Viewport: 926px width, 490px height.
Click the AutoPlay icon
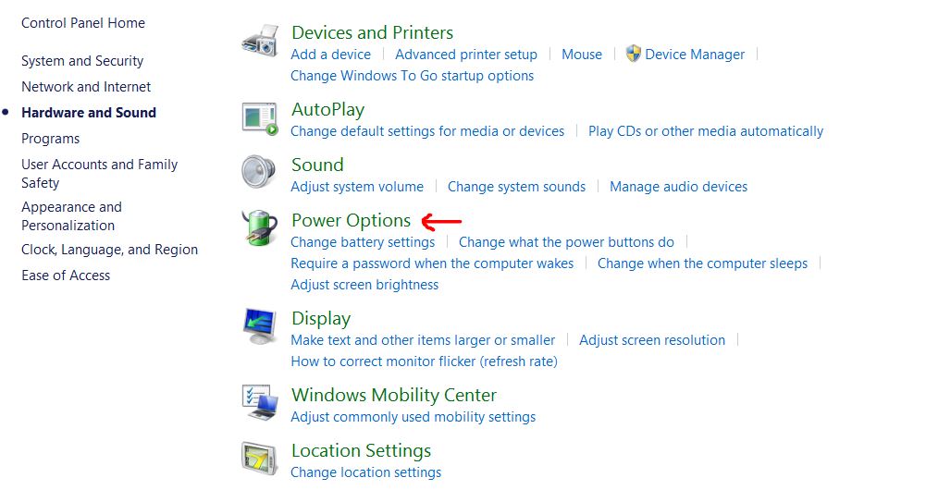(260, 117)
